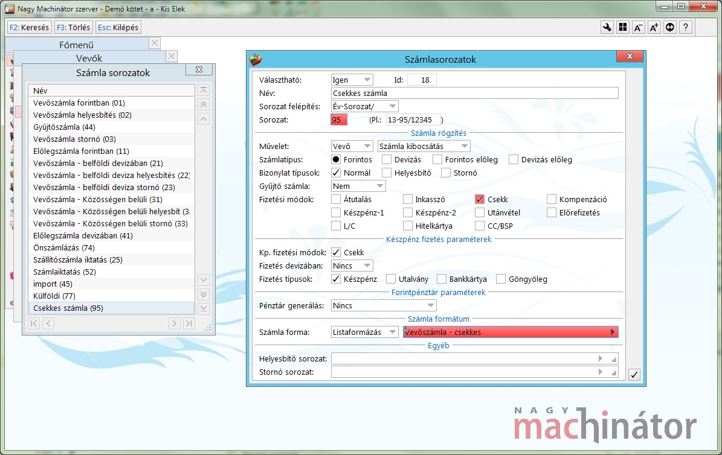Toggle Készpénz under Fizetés típusok
This screenshot has height=455, width=722.
pos(336,279)
